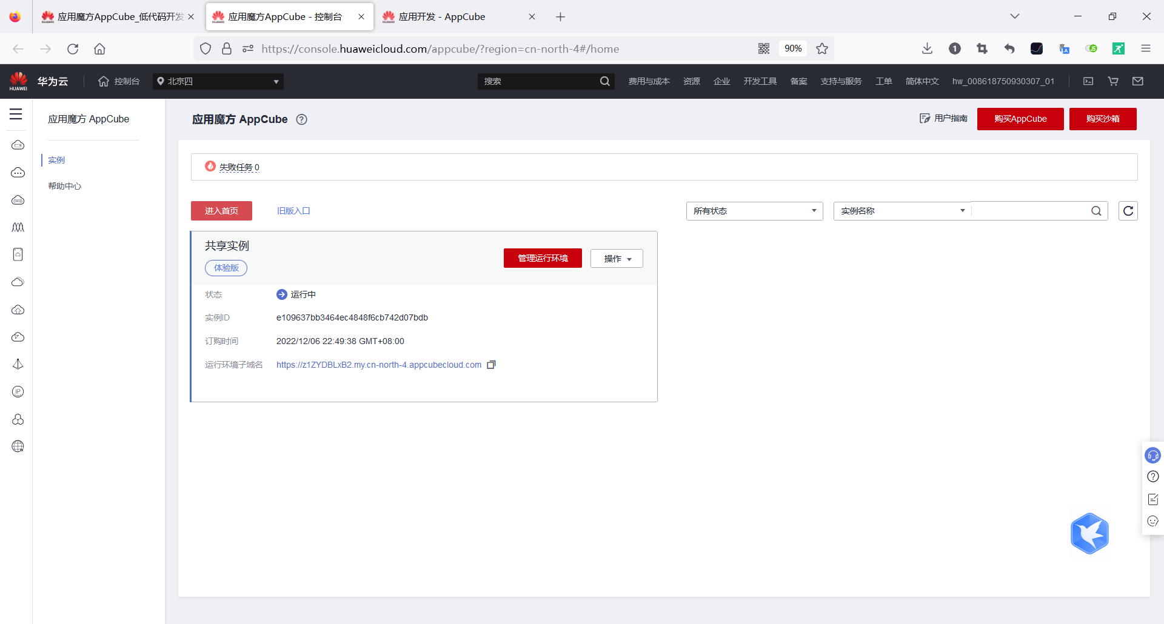
Task: Open the headset customer service widget
Action: coord(1152,455)
